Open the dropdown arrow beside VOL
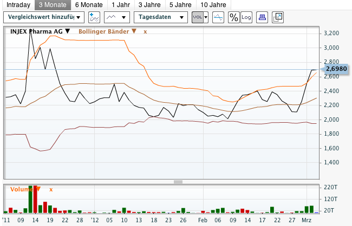The width and height of the screenshot is (352, 226). pos(206,17)
